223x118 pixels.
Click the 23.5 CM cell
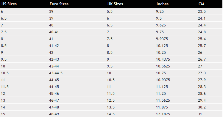[210, 11]
